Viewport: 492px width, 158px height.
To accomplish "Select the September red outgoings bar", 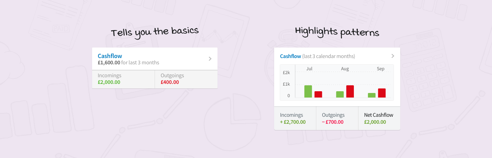I will tap(382, 93).
